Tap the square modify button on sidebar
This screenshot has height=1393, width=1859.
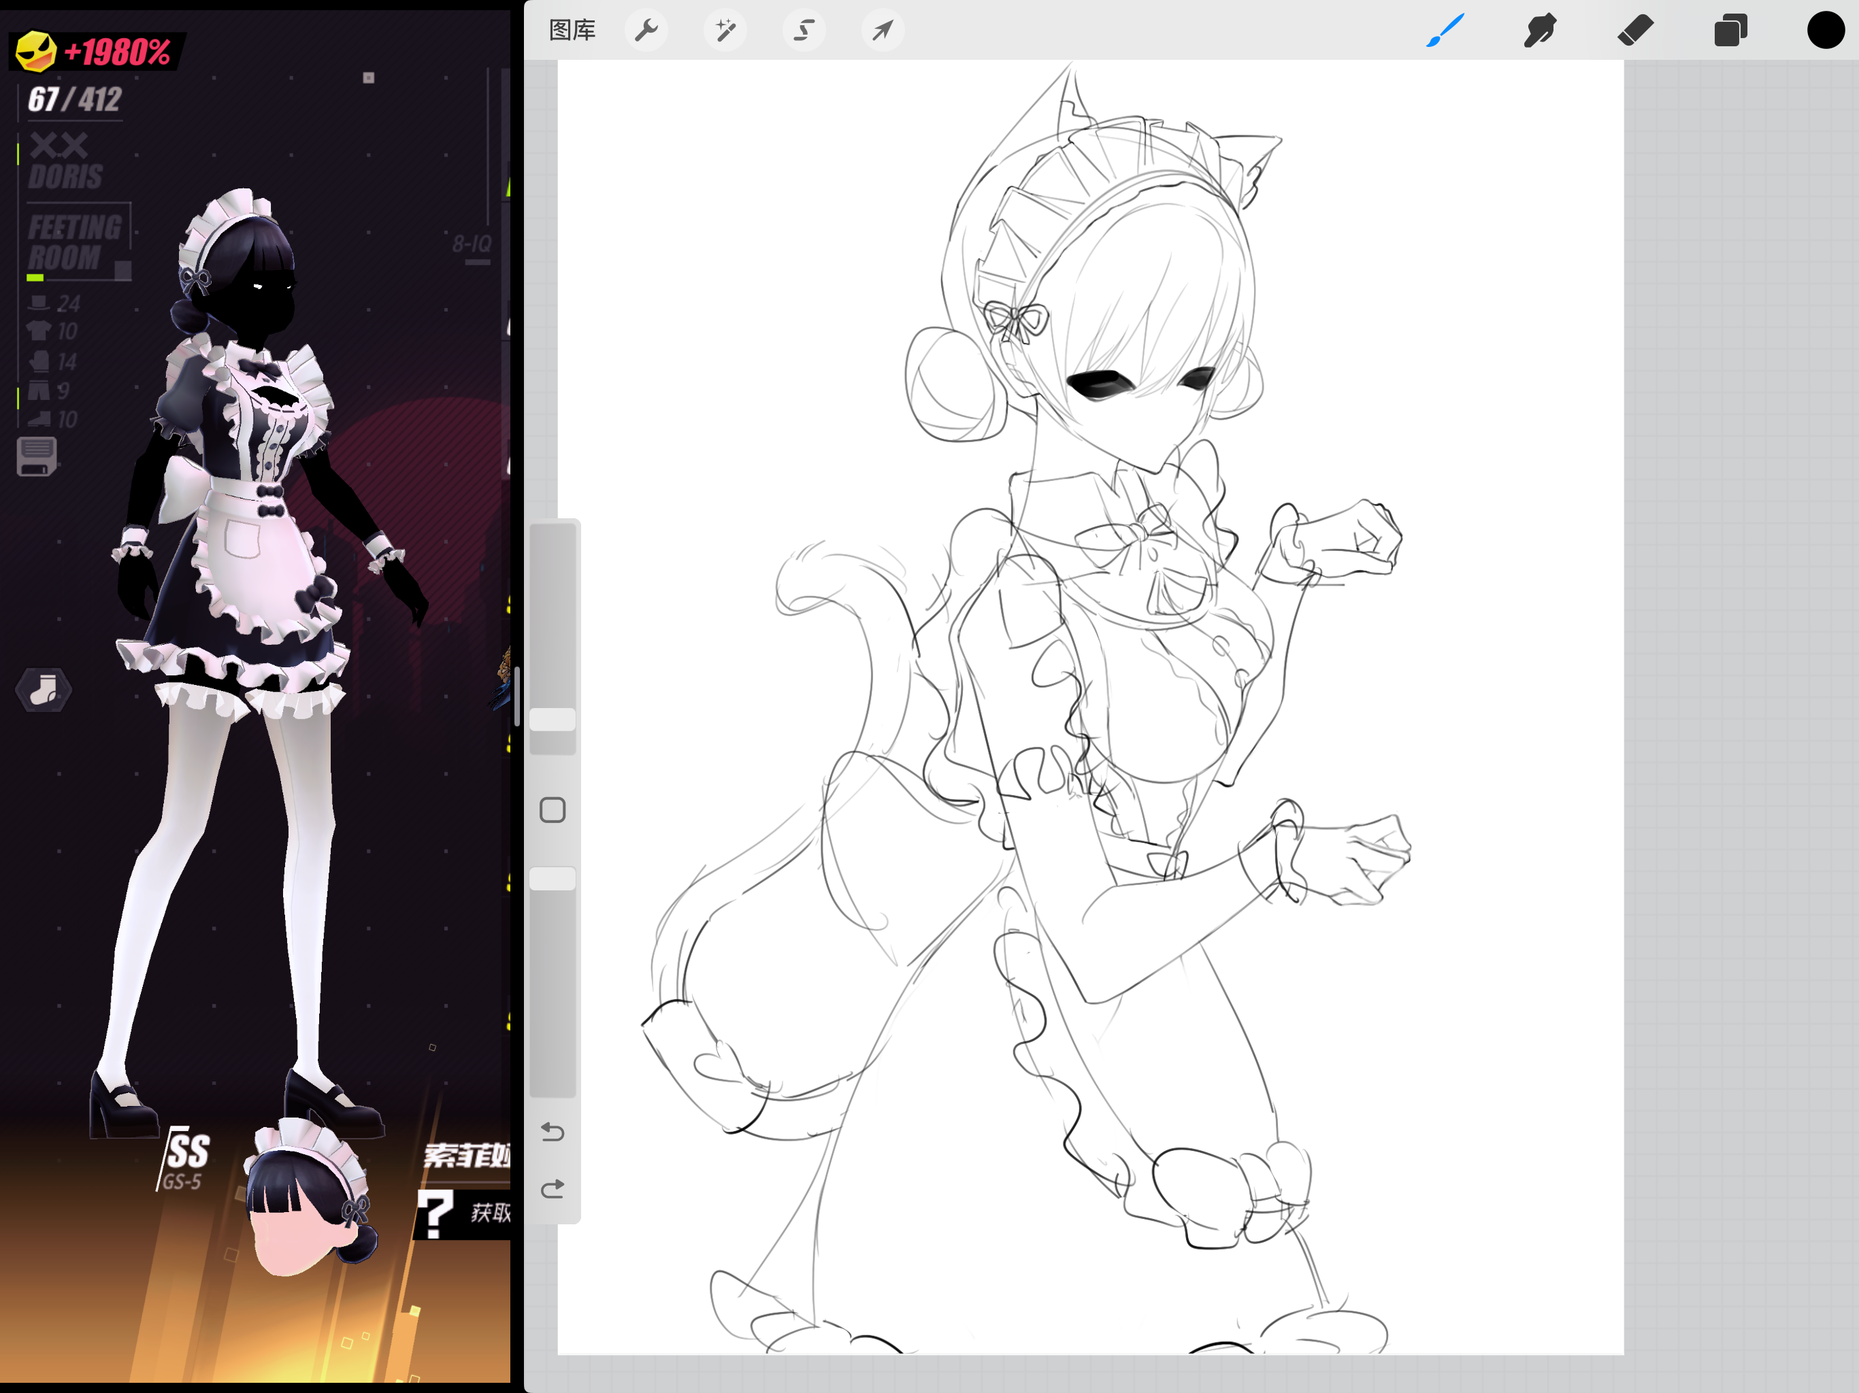552,810
